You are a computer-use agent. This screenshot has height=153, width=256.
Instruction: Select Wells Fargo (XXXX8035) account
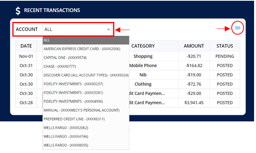(x=86, y=145)
